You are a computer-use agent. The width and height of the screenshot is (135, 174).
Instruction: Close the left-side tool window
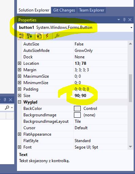pyautogui.click(x=11, y=100)
